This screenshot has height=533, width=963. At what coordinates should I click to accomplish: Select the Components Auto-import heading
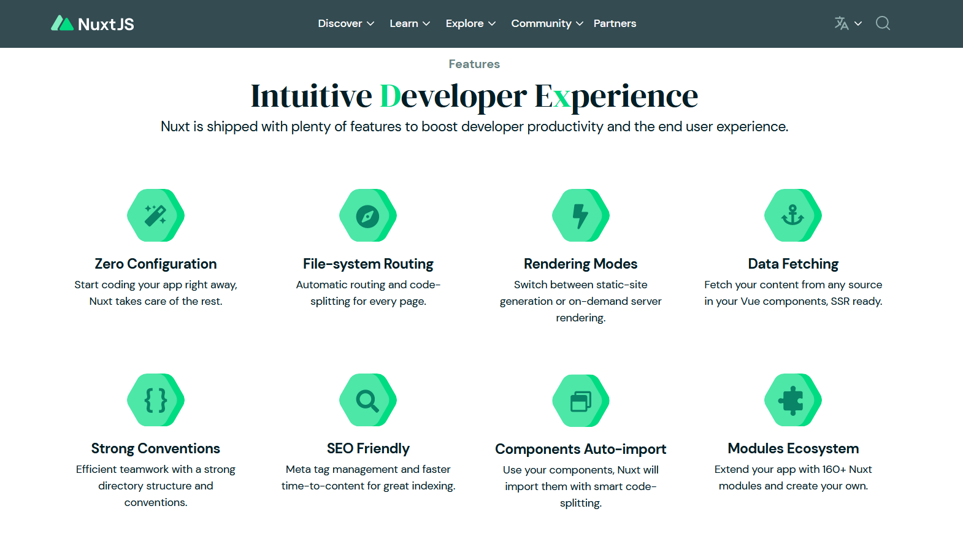coord(581,449)
